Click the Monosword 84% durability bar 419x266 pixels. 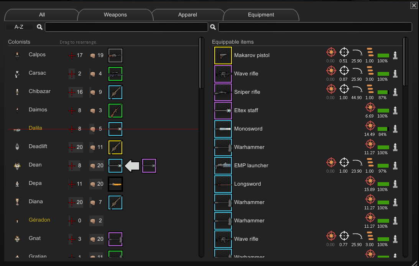(x=383, y=129)
